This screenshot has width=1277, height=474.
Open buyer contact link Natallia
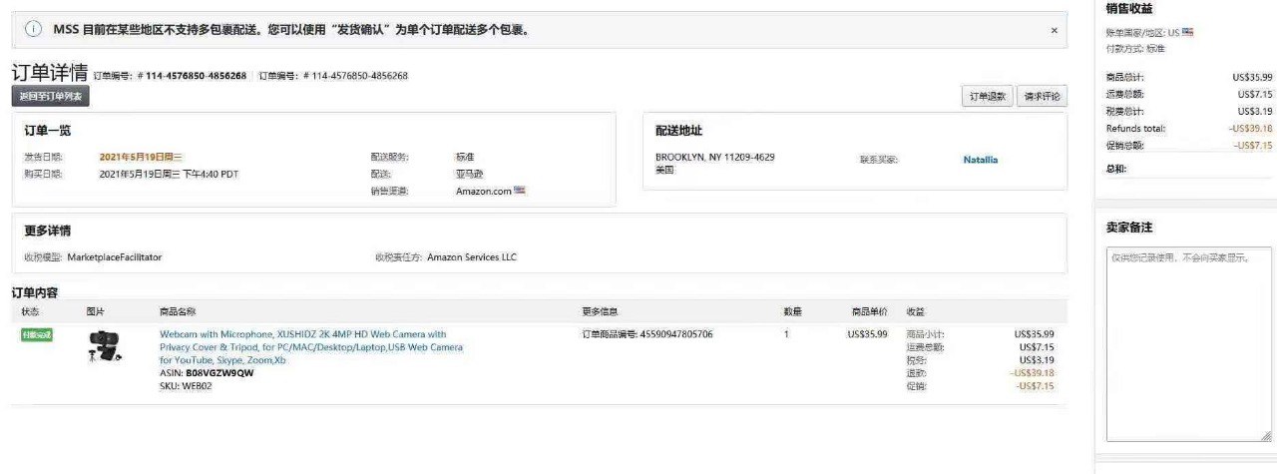pos(980,160)
